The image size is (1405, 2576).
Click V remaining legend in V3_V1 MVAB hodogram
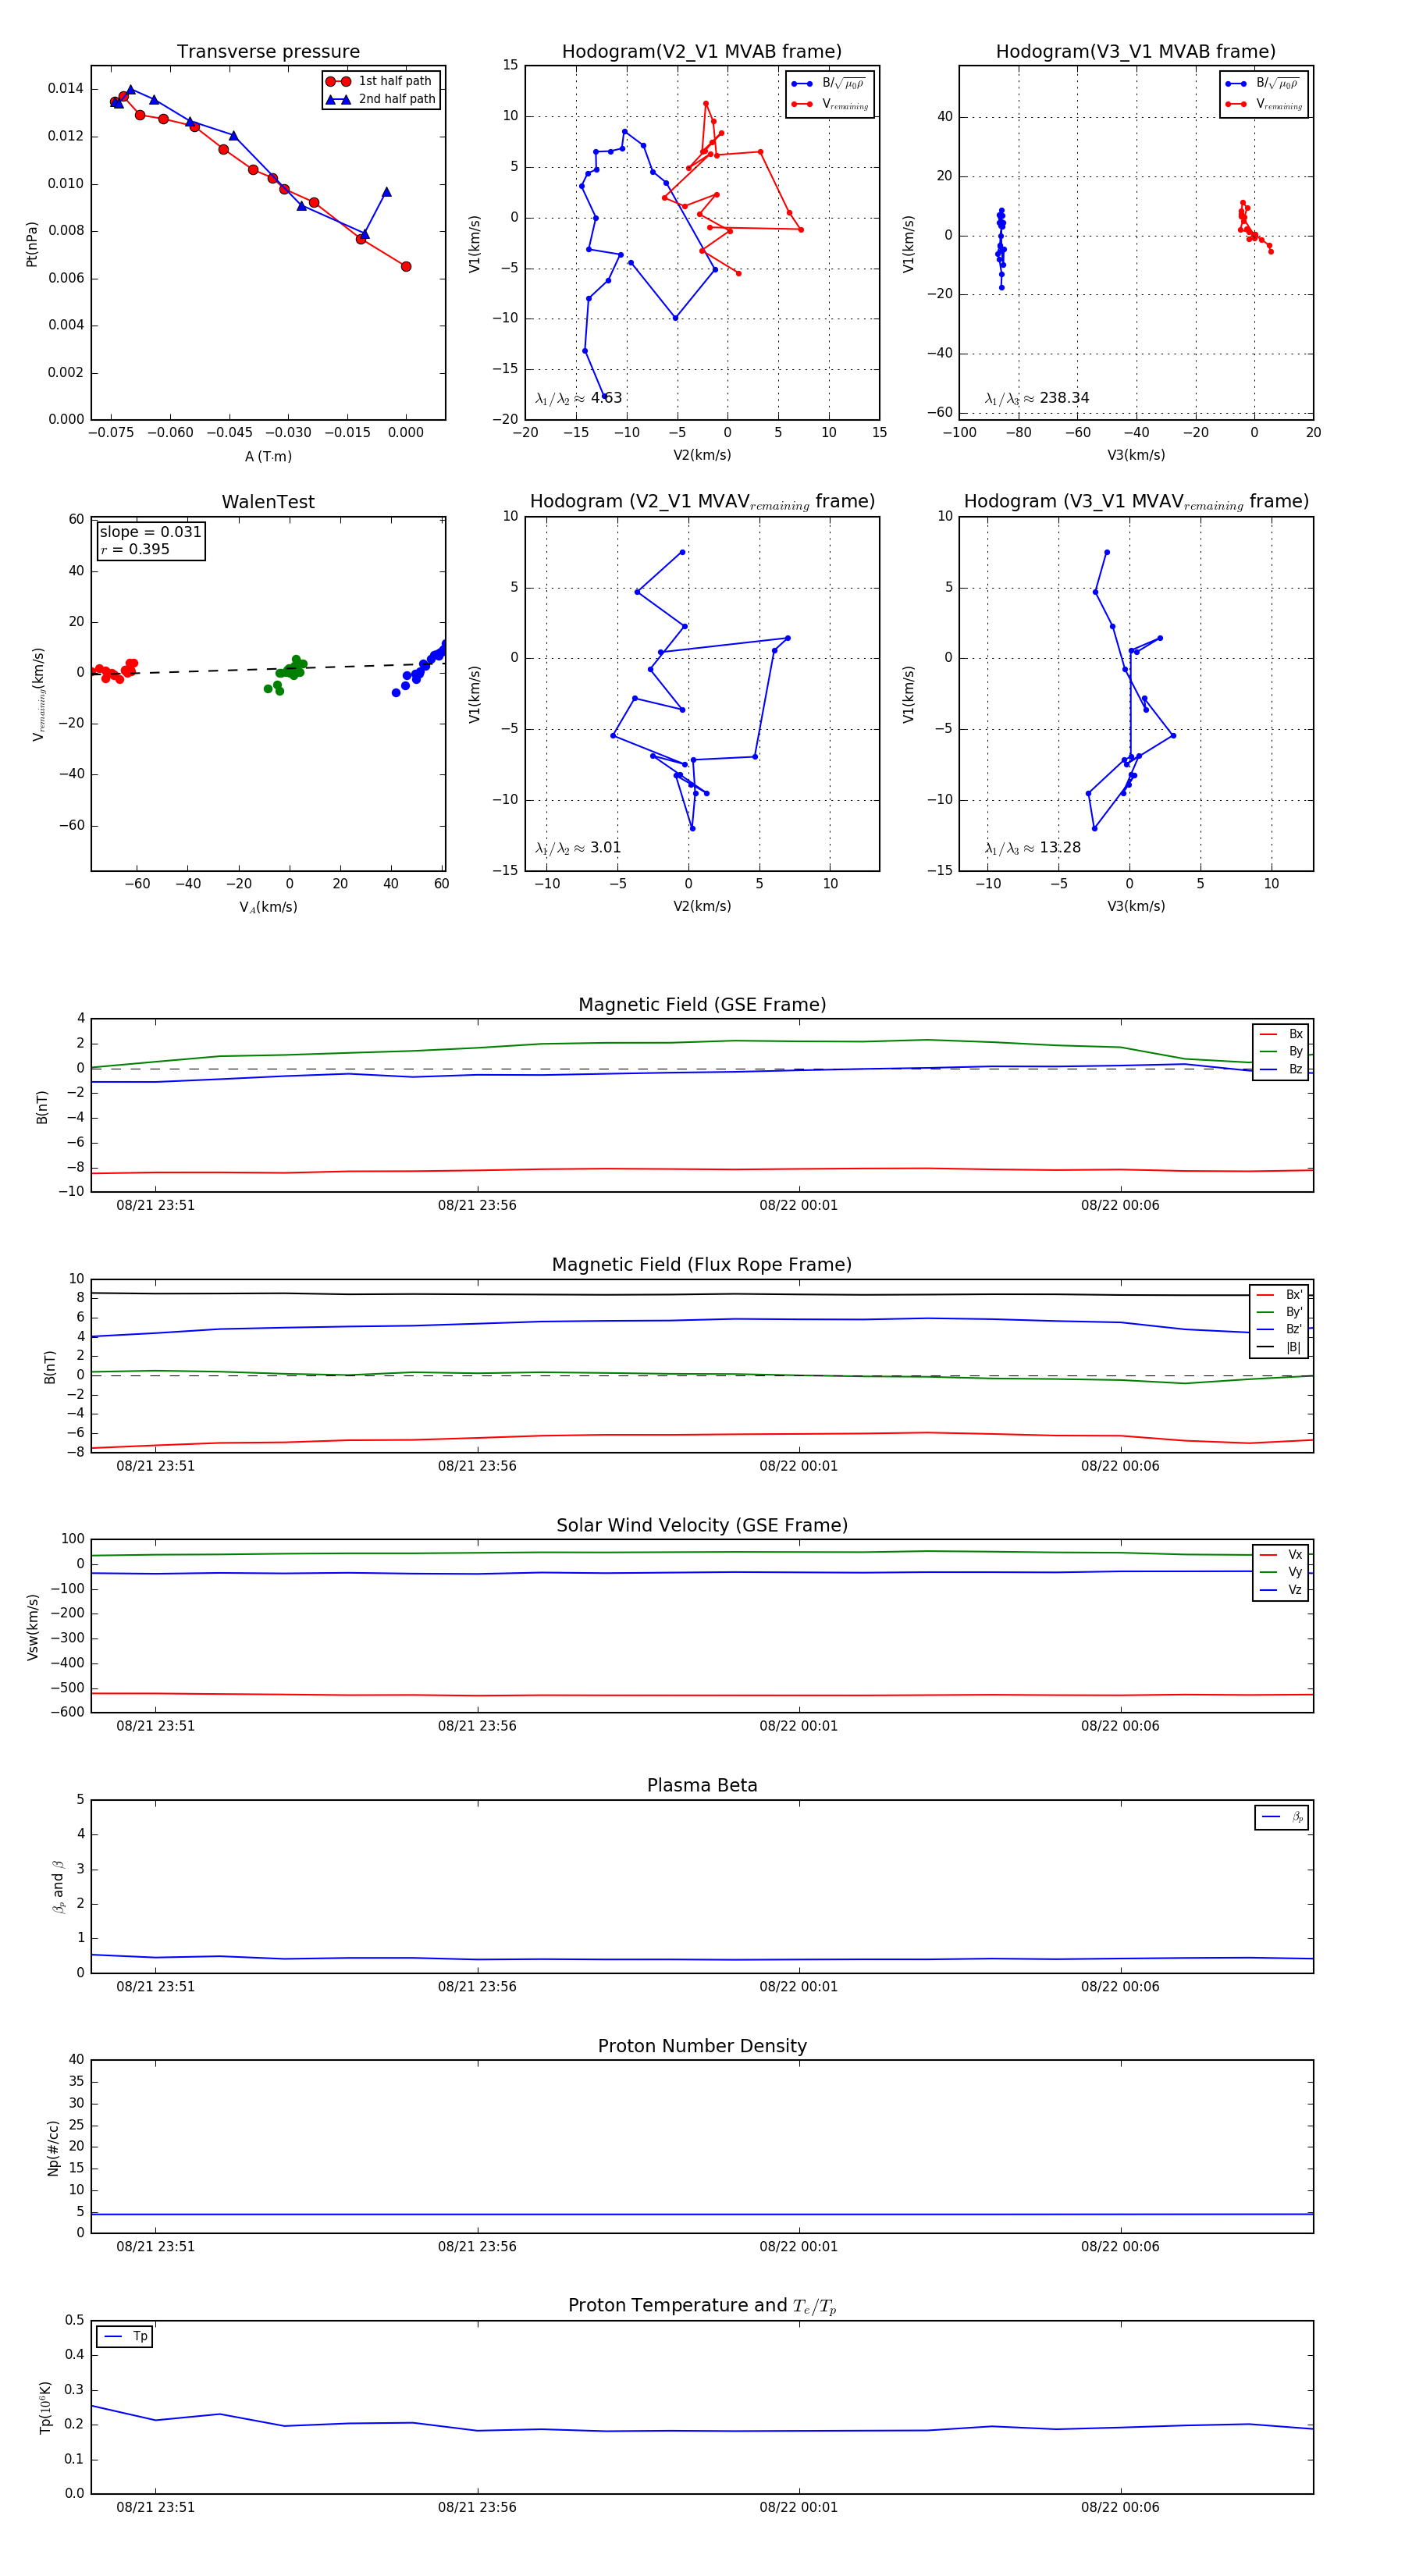click(1263, 104)
